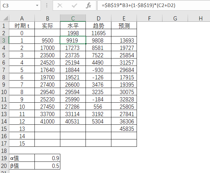
Task: Click the Enter checkmark icon in formula bar
Action: click(x=74, y=5)
